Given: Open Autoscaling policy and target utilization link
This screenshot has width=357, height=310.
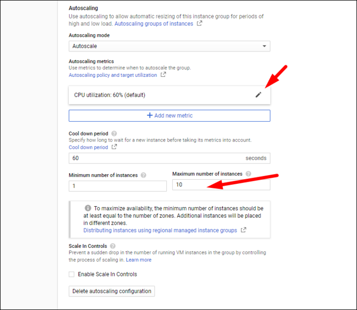Looking at the screenshot, I should 113,75.
